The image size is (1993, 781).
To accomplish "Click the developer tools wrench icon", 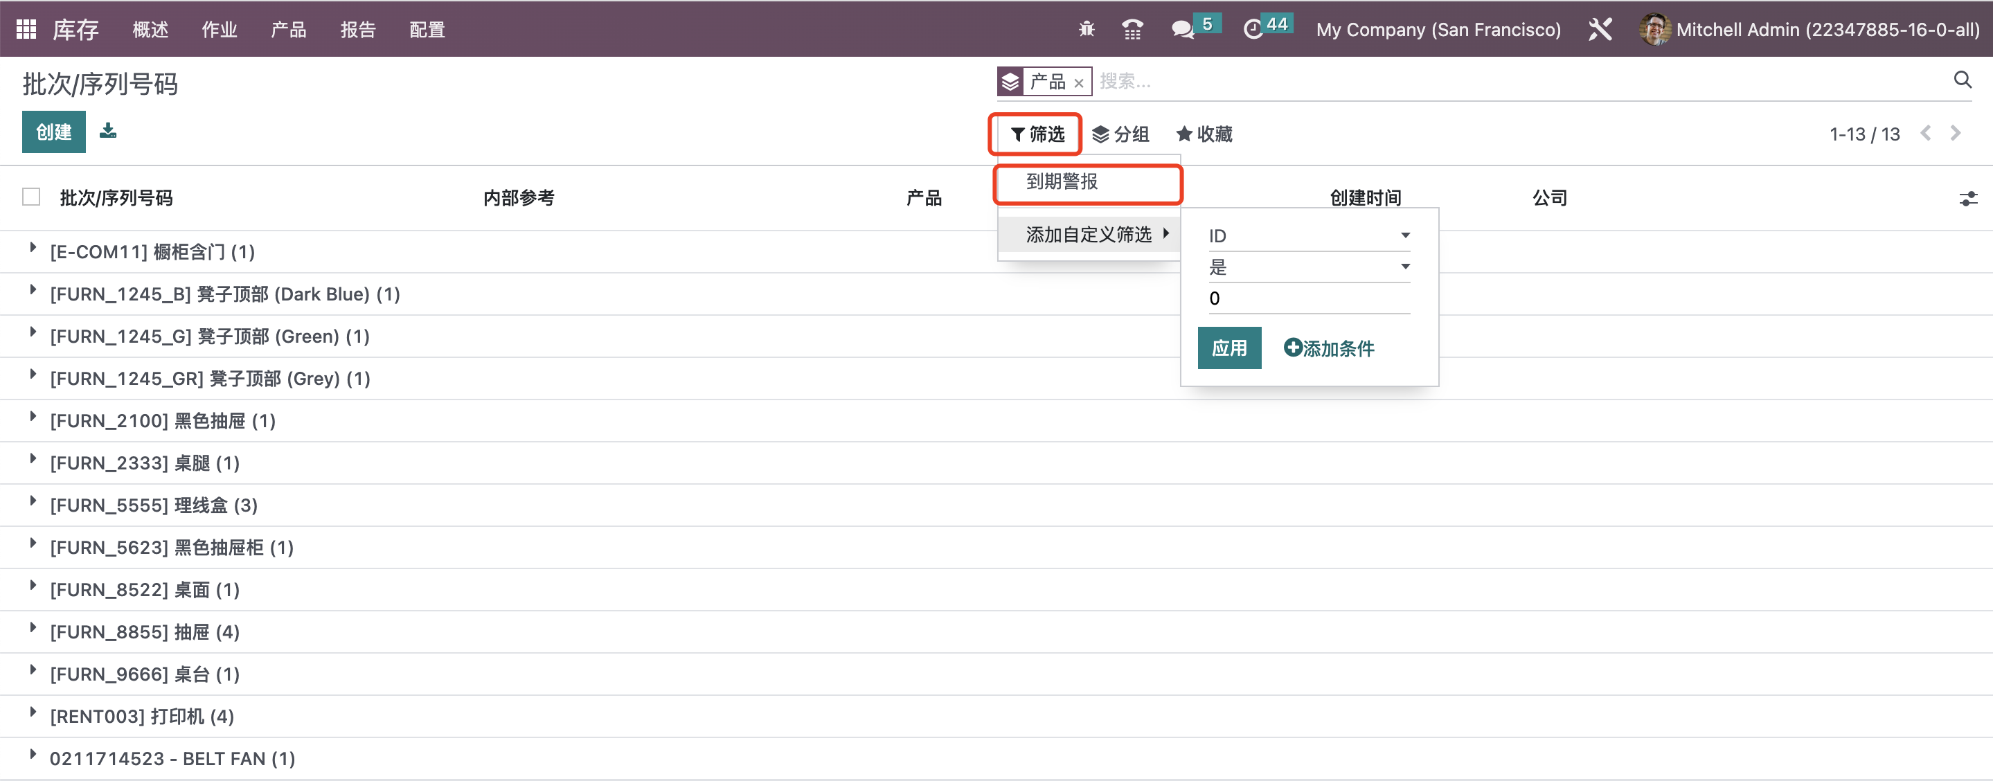I will [1600, 29].
